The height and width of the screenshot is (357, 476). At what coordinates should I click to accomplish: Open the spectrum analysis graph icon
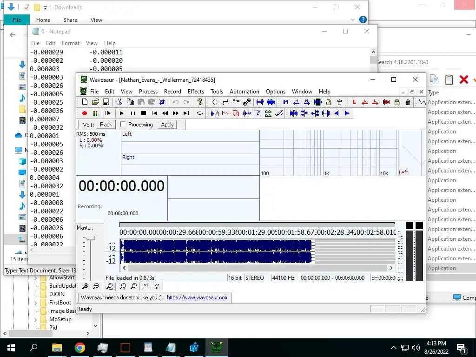(225, 113)
